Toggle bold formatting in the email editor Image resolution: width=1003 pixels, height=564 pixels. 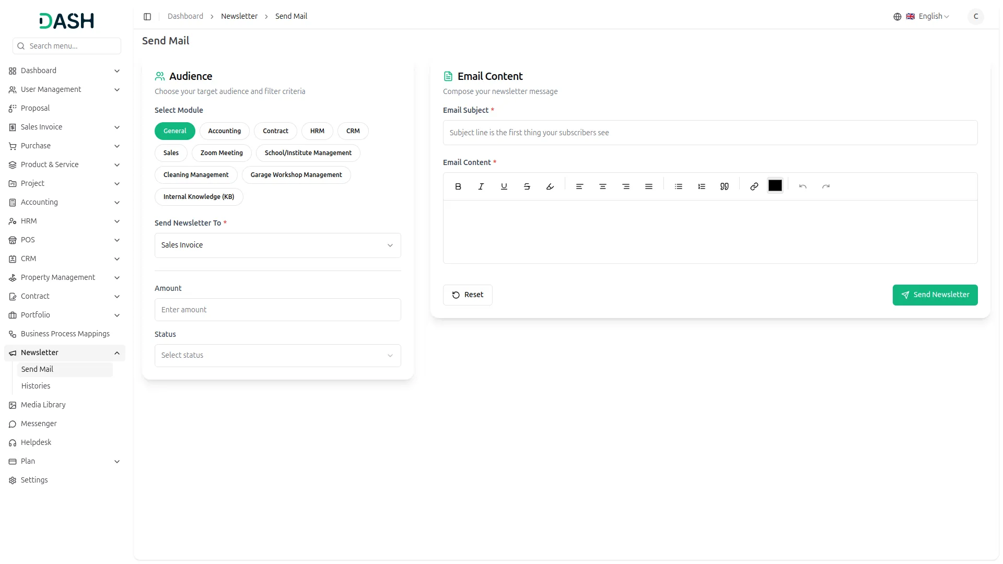click(x=458, y=186)
